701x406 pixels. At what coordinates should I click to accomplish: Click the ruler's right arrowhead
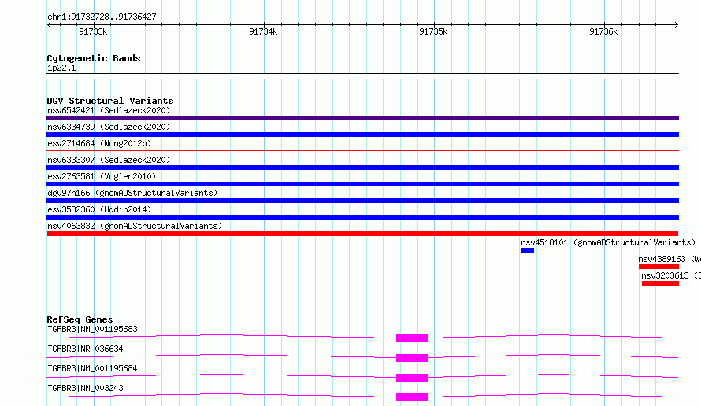[676, 24]
